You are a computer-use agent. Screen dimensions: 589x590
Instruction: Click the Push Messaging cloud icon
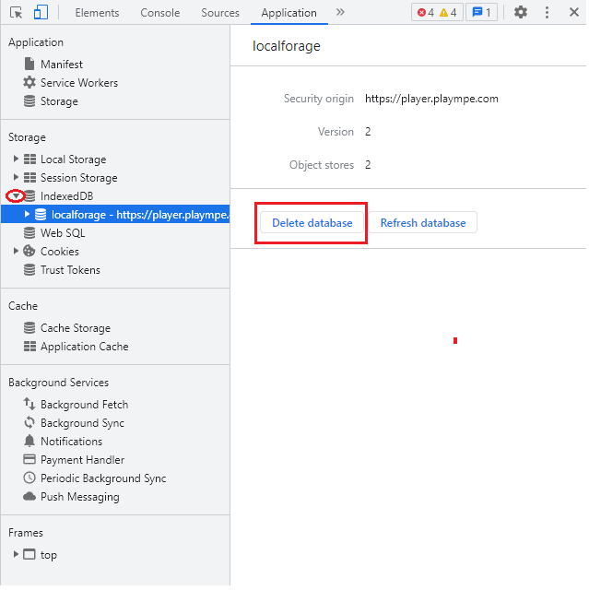coord(29,498)
